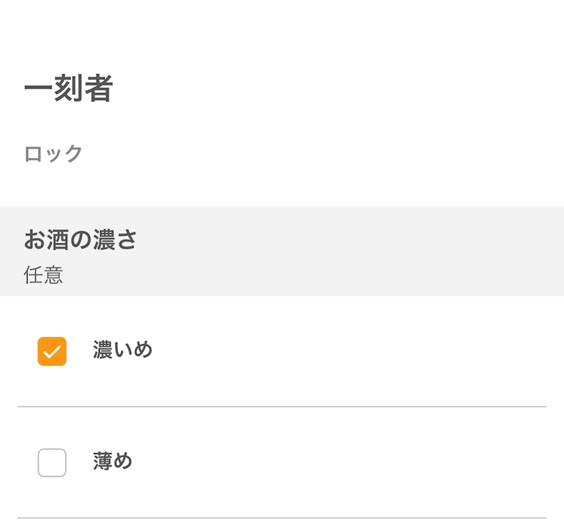Tap the white checkmark icon in orange box
This screenshot has width=564, height=524.
point(52,351)
